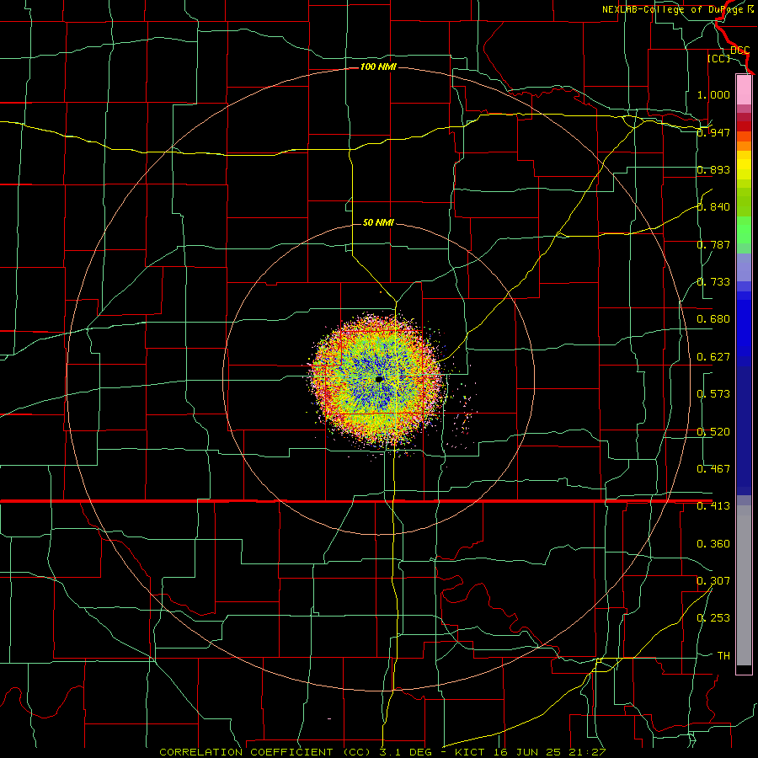758x758 pixels.
Task: Click the CORRELATION COEFFICIENT caption at the bottom
Action: coord(382,752)
